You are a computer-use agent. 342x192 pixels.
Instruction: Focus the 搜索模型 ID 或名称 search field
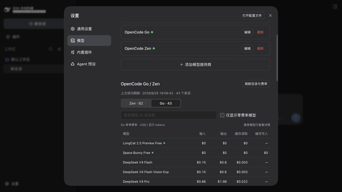coord(169,115)
